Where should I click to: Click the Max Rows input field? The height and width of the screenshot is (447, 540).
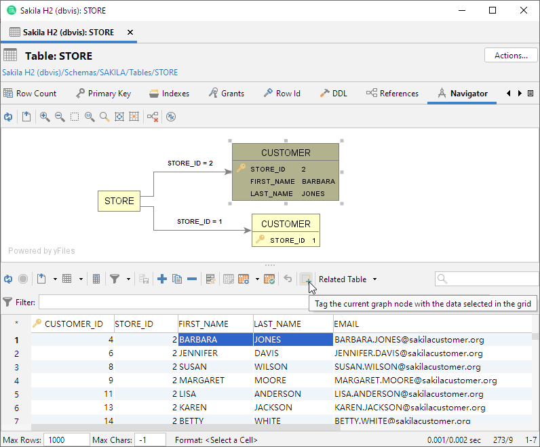pyautogui.click(x=66, y=440)
